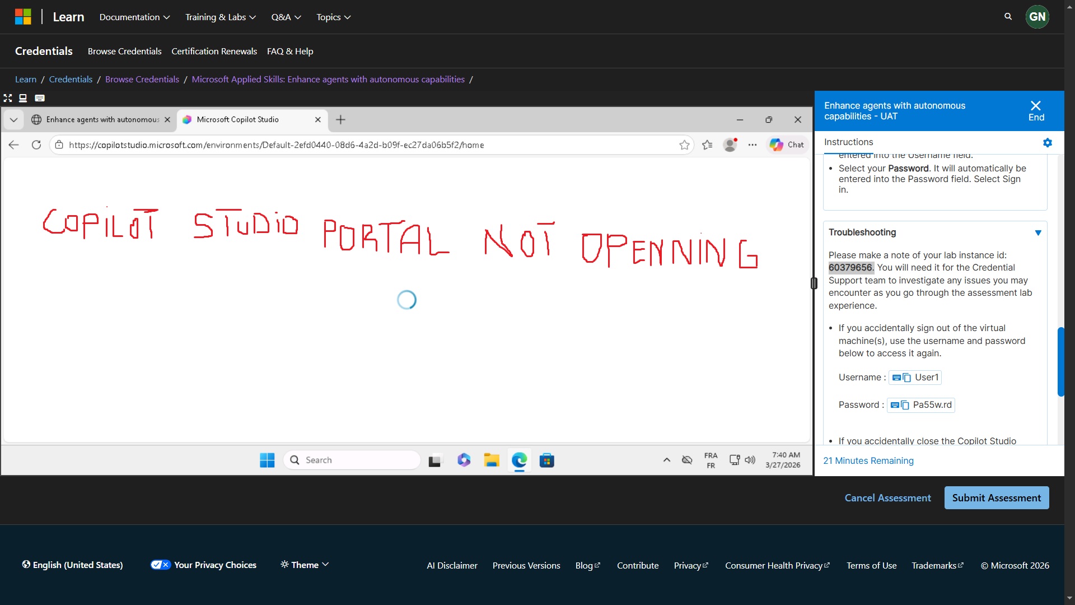Click the taskbar volume speaker icon
This screenshot has width=1075, height=605.
pos(750,460)
